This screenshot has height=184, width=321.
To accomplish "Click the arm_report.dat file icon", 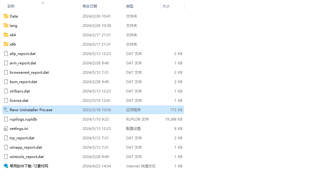I will 6,63.
